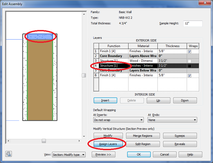Select row 1 header in layers table
The image size is (213, 163).
[96, 51]
